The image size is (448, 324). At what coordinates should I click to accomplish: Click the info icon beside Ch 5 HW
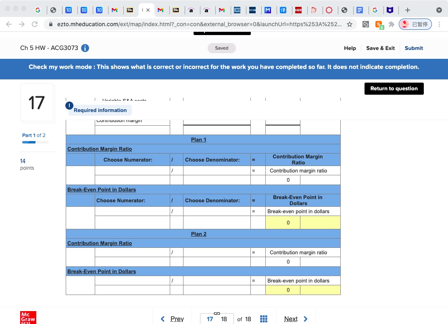85,48
